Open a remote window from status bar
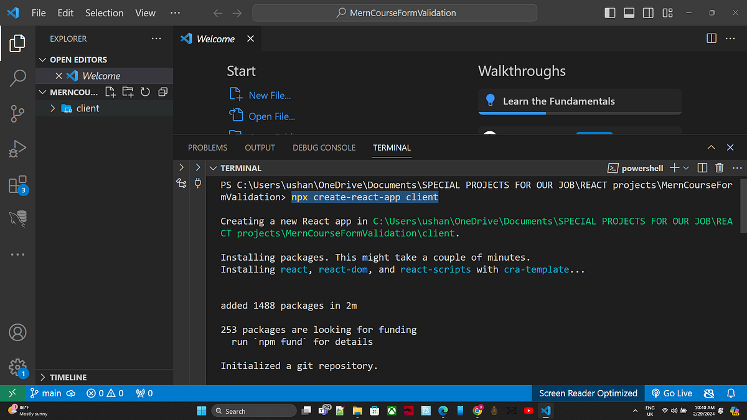Image resolution: width=747 pixels, height=420 pixels. point(12,393)
